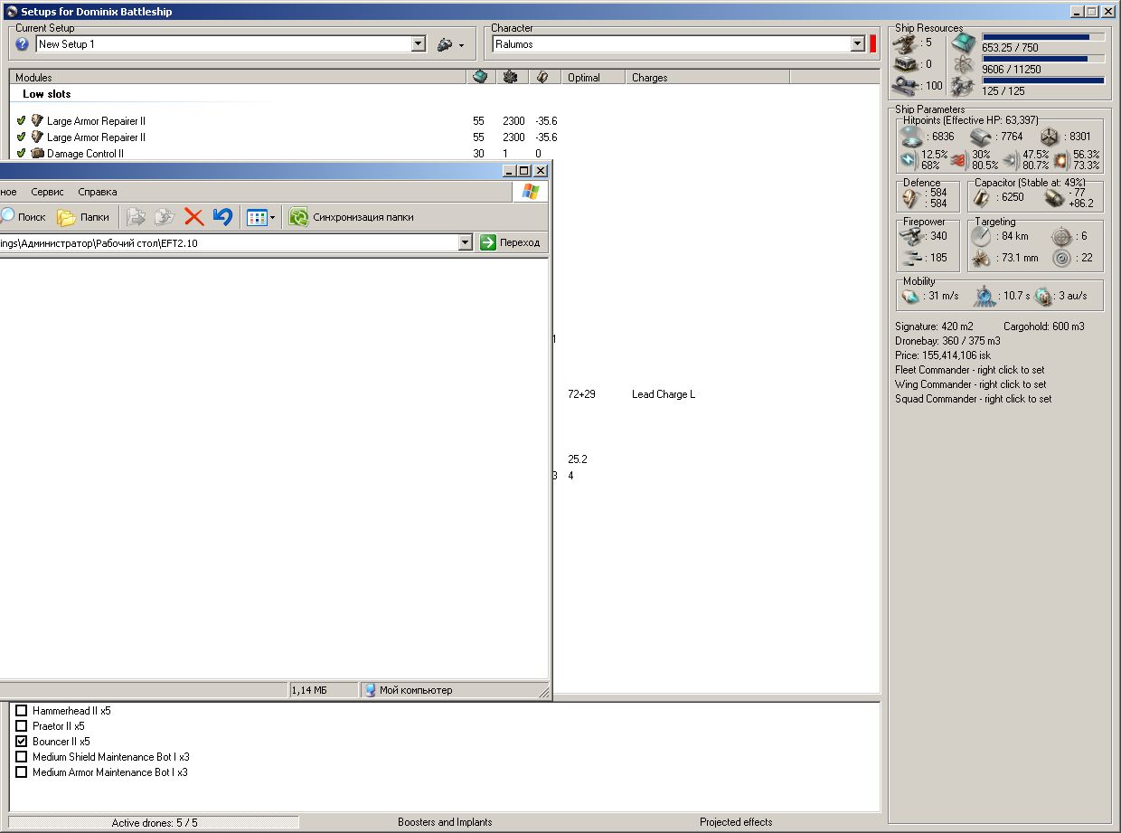Click the Defence tank icon beside 584

(x=910, y=198)
